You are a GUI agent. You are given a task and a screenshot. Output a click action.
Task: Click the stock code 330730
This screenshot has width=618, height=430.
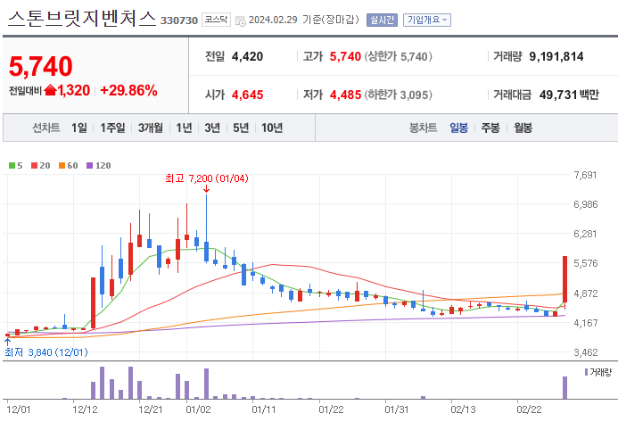click(179, 21)
